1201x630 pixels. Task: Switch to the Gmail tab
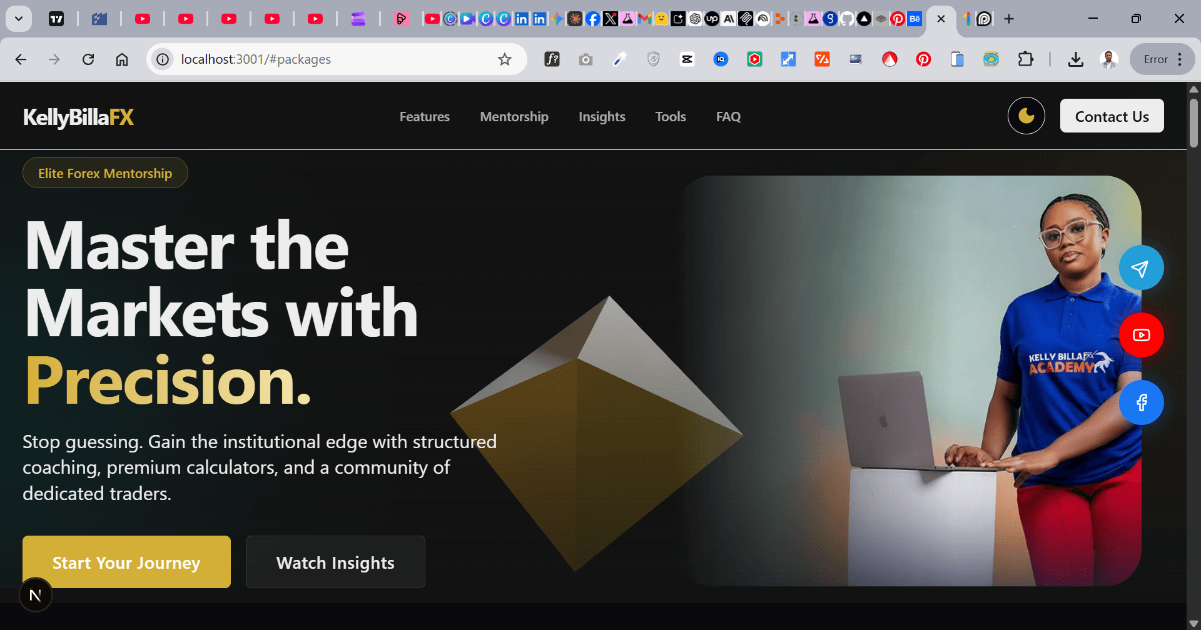click(644, 19)
